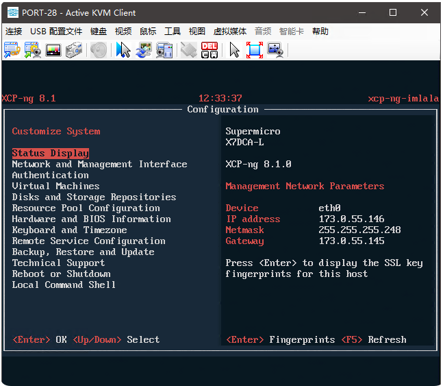Click the XCP-ng 8.1.0 version text

258,165
